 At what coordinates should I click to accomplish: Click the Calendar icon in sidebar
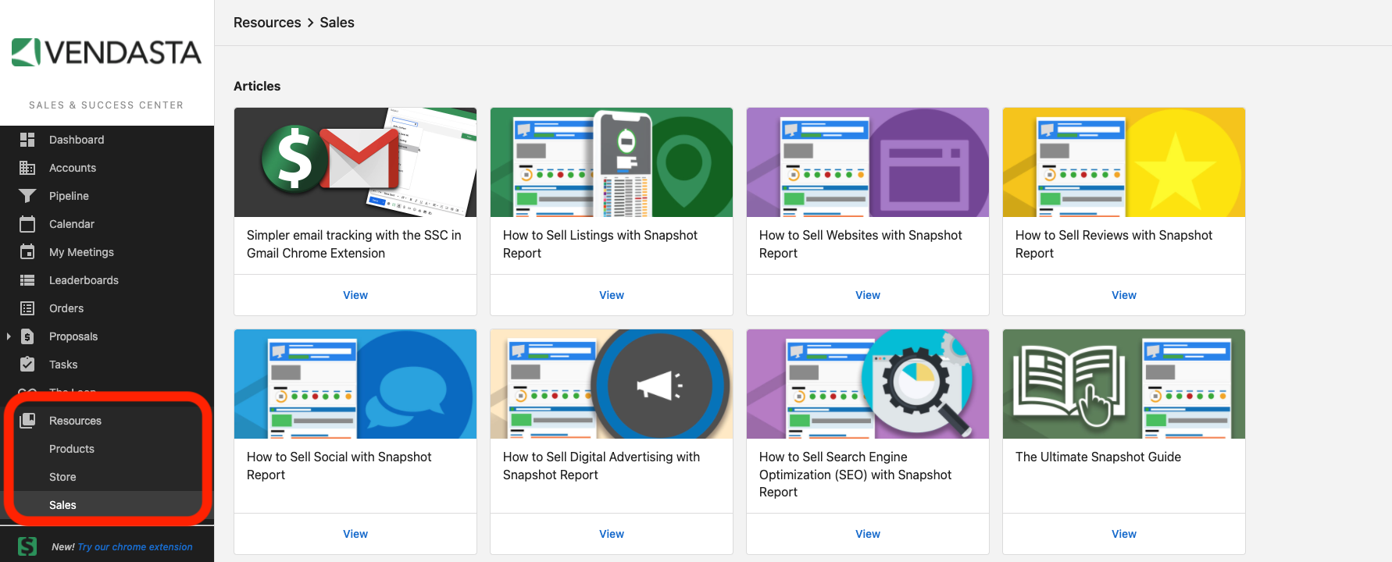[27, 224]
